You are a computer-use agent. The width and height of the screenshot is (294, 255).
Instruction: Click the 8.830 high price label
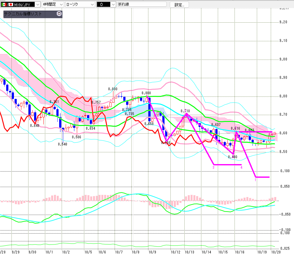click(113, 89)
